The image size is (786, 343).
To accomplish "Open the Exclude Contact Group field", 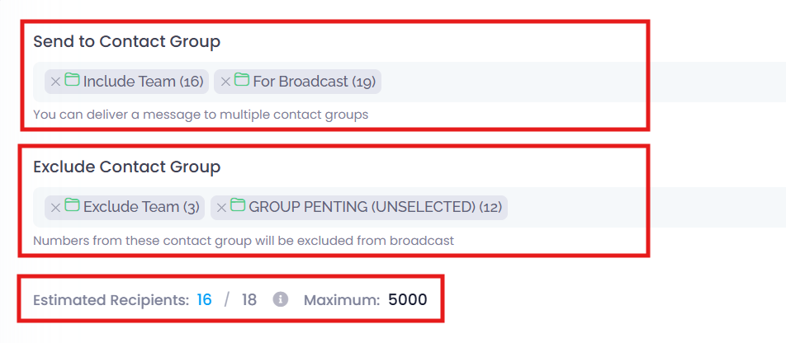I will click(x=410, y=207).
